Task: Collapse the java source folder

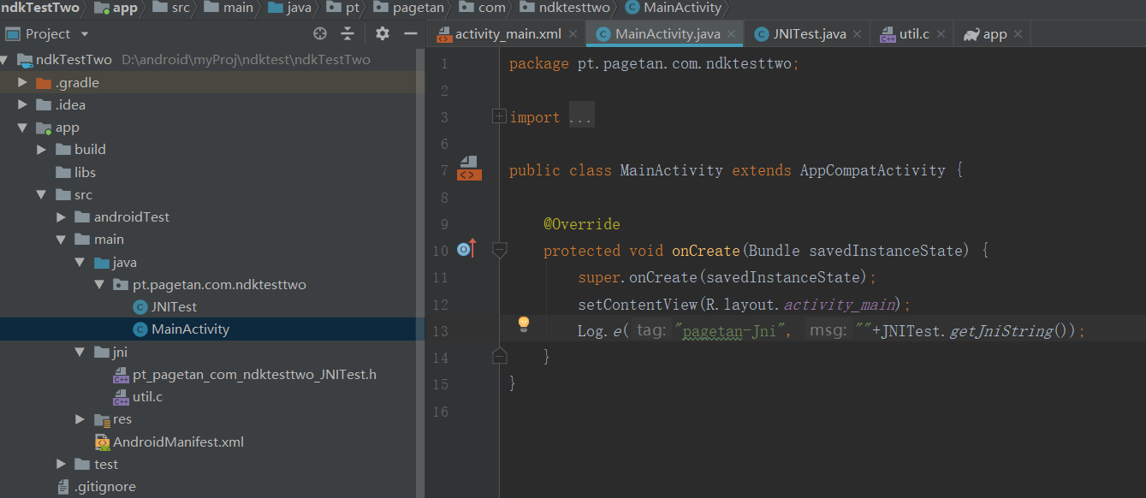Action: [x=80, y=263]
